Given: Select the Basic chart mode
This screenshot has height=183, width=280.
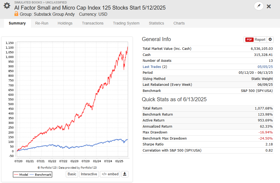Looking at the screenshot, I should pos(72,174).
